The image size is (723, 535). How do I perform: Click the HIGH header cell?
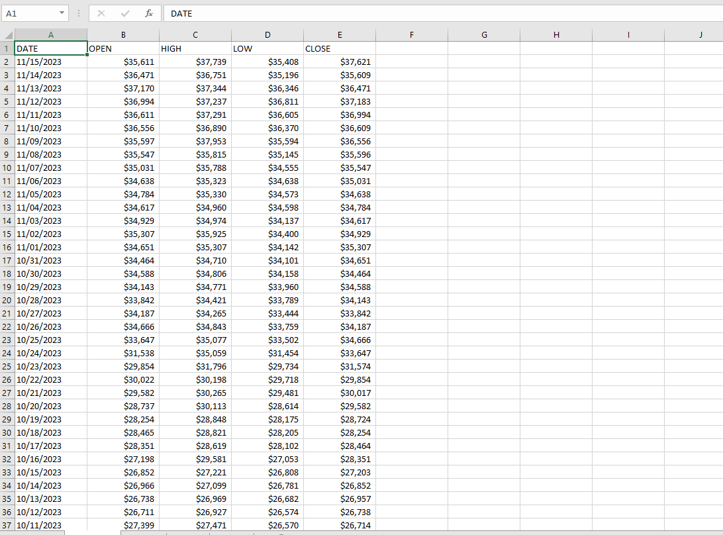coord(195,48)
